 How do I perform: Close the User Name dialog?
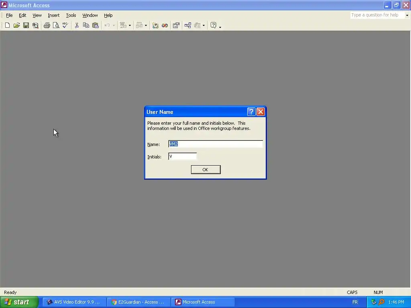(260, 112)
